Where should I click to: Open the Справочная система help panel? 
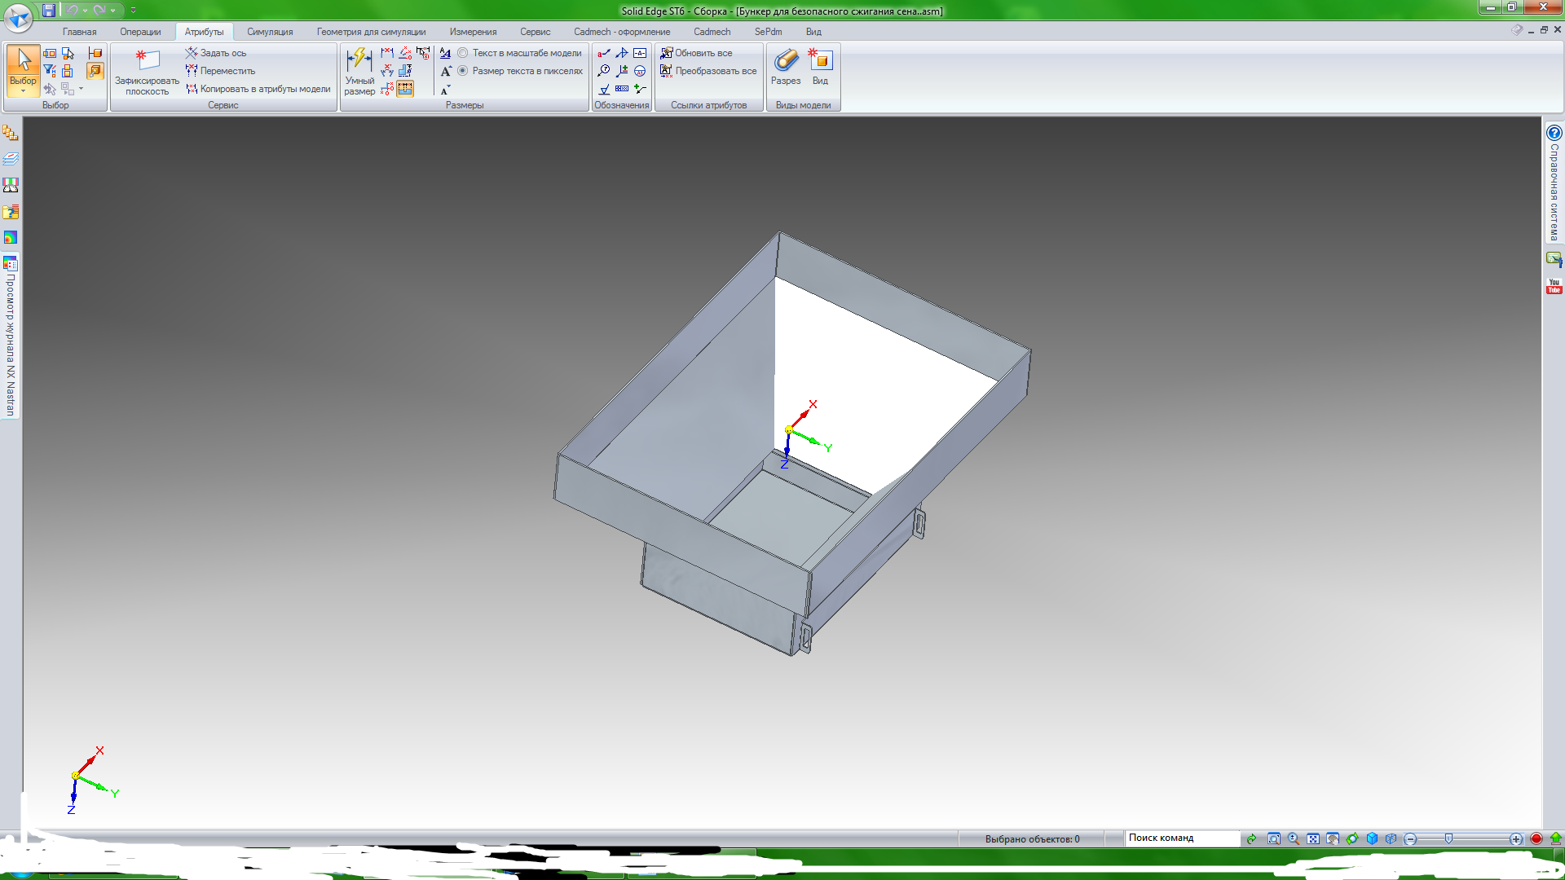pyautogui.click(x=1554, y=183)
